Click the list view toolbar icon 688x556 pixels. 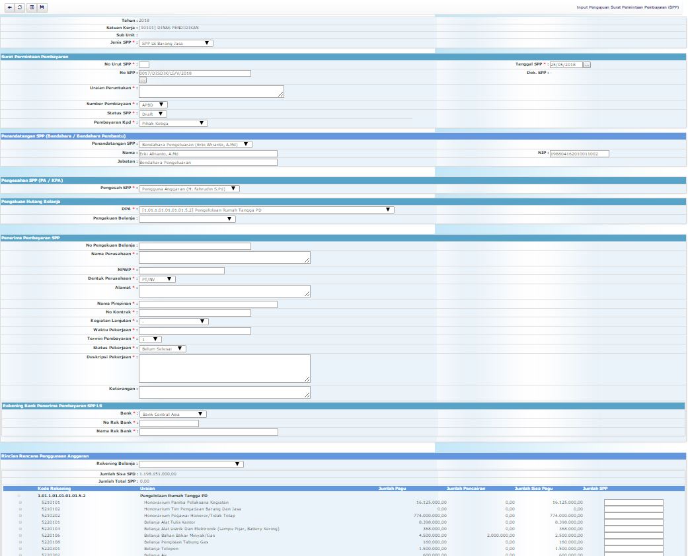(x=31, y=7)
